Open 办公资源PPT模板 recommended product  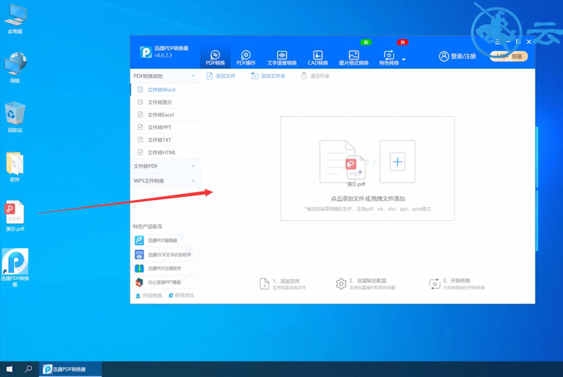[165, 282]
